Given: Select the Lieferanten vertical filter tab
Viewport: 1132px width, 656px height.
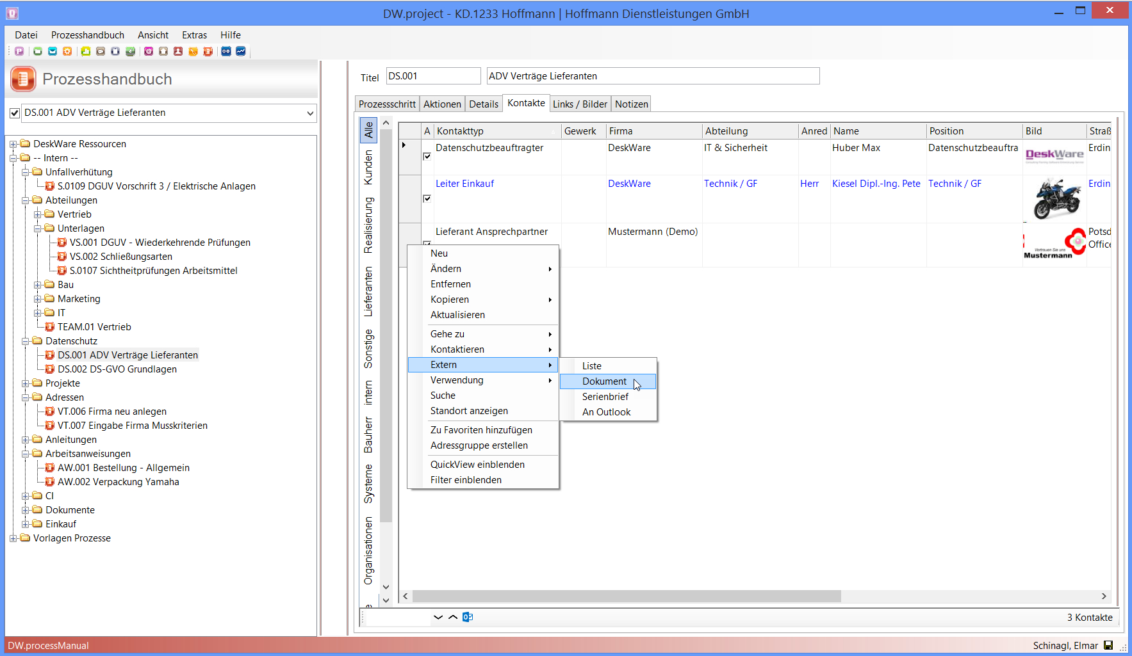Looking at the screenshot, I should pyautogui.click(x=368, y=291).
